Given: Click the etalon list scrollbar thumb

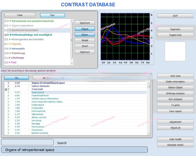Looking at the screenshot, I should click(x=149, y=86).
